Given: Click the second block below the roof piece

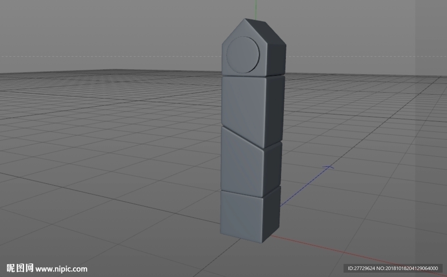Looking at the screenshot, I should [253, 111].
